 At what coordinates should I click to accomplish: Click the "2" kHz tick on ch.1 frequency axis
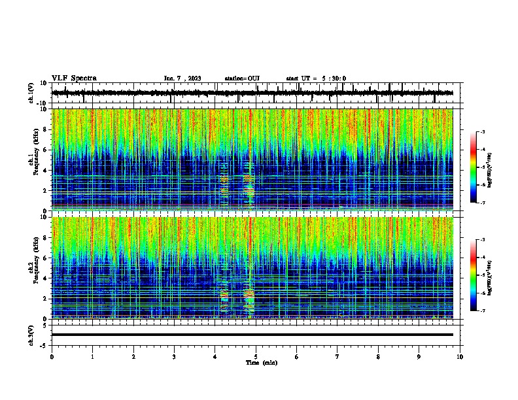46,191
